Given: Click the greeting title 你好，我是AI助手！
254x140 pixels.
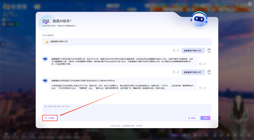Looking at the screenshot, I should (57, 21).
